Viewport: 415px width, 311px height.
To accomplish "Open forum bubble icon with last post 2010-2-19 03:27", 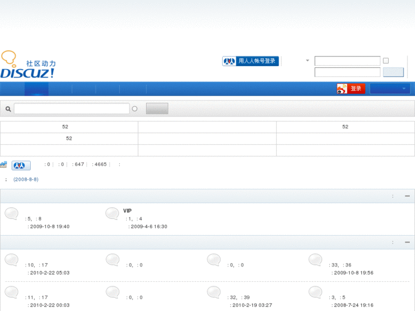I will (x=214, y=292).
